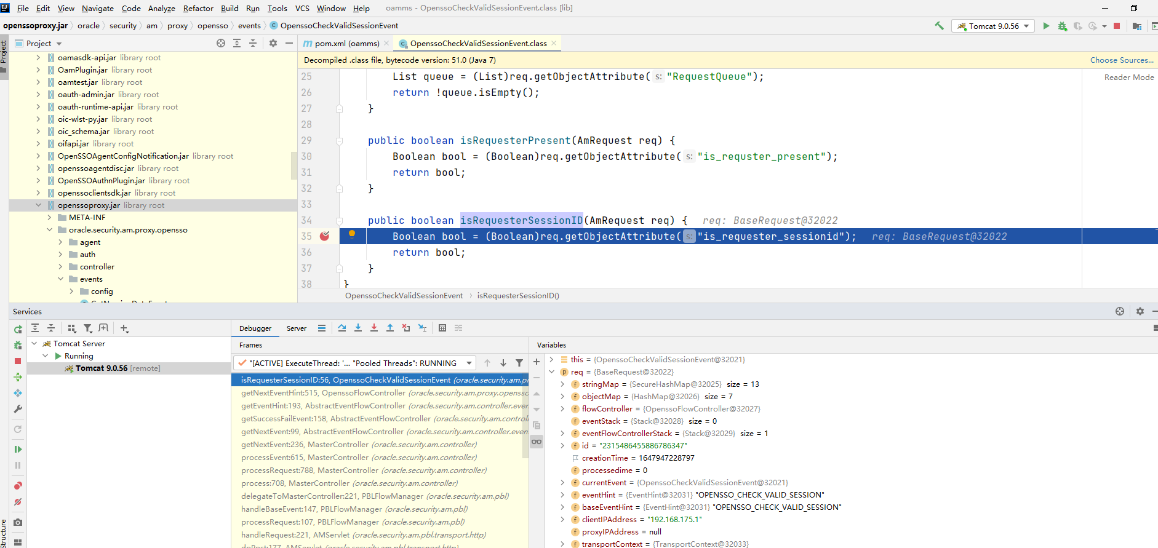View breakpoints with the red double-circle icon
1158x548 pixels.
(18, 486)
